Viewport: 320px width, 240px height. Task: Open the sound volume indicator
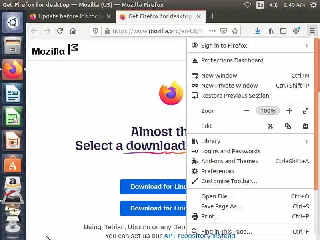pyautogui.click(x=273, y=5)
